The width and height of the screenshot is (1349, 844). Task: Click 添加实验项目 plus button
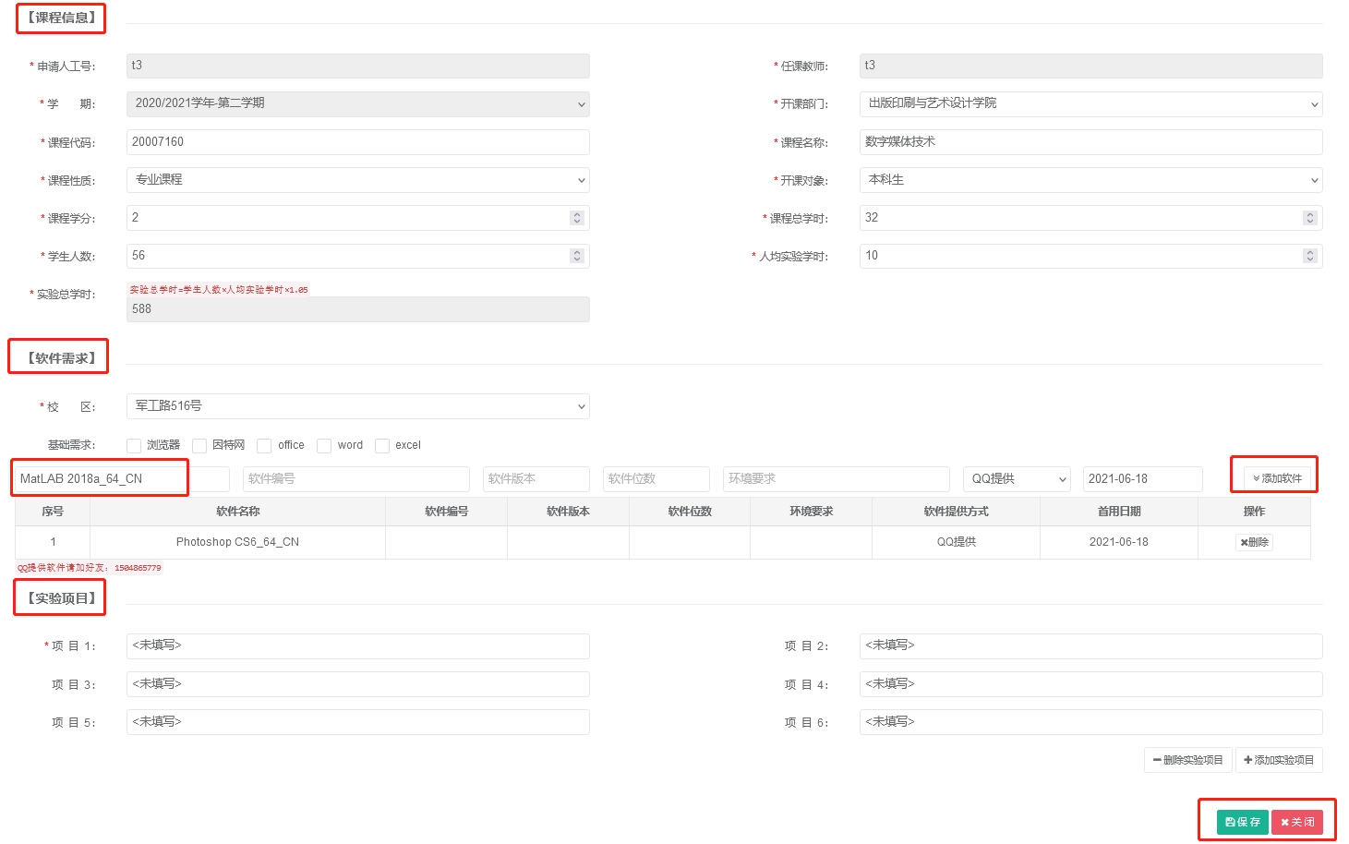click(1279, 760)
